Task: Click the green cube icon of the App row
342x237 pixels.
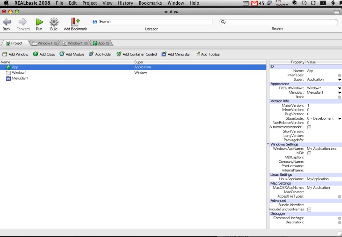Action: coord(8,67)
